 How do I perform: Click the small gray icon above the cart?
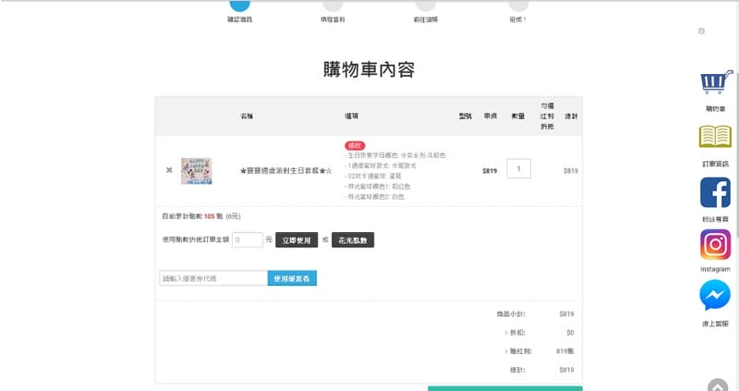tap(701, 31)
